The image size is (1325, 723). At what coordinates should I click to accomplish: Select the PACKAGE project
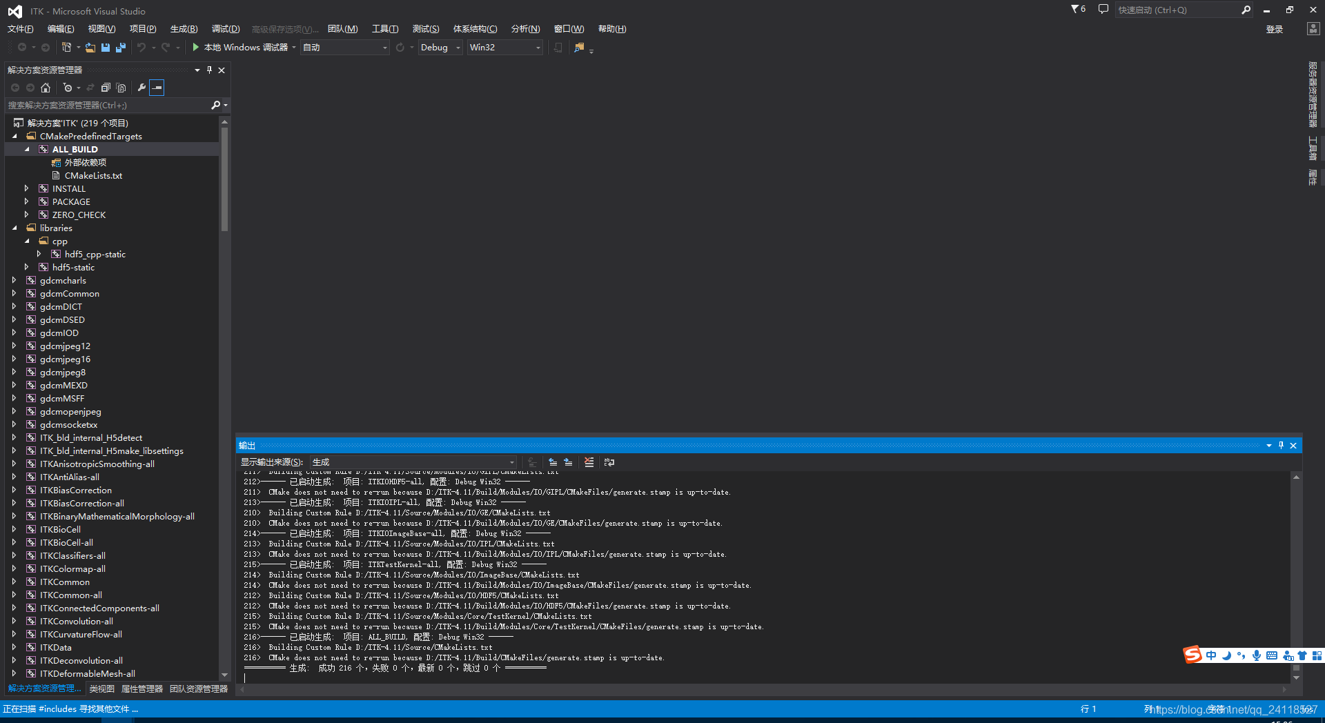pos(71,201)
